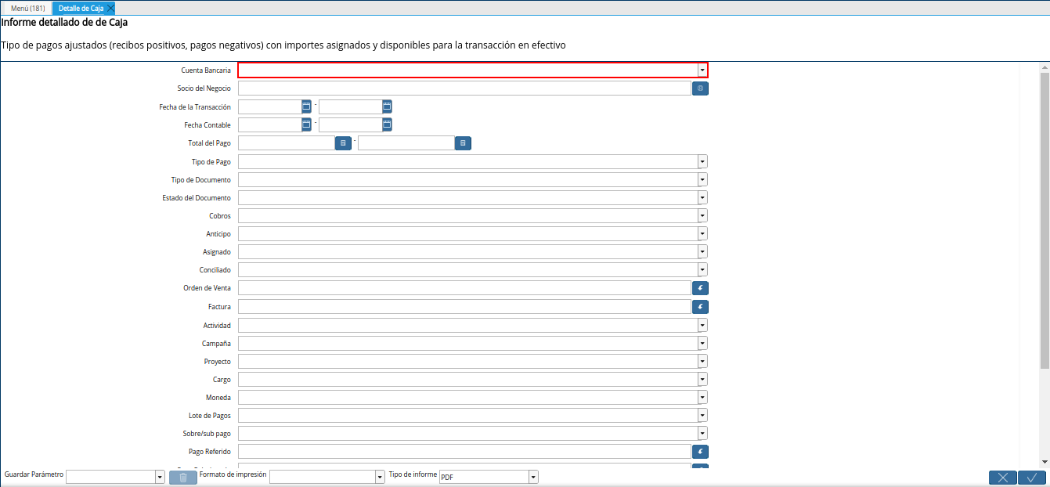Image resolution: width=1050 pixels, height=487 pixels.
Task: Open calculator for Total del Pago maximum
Action: (463, 143)
